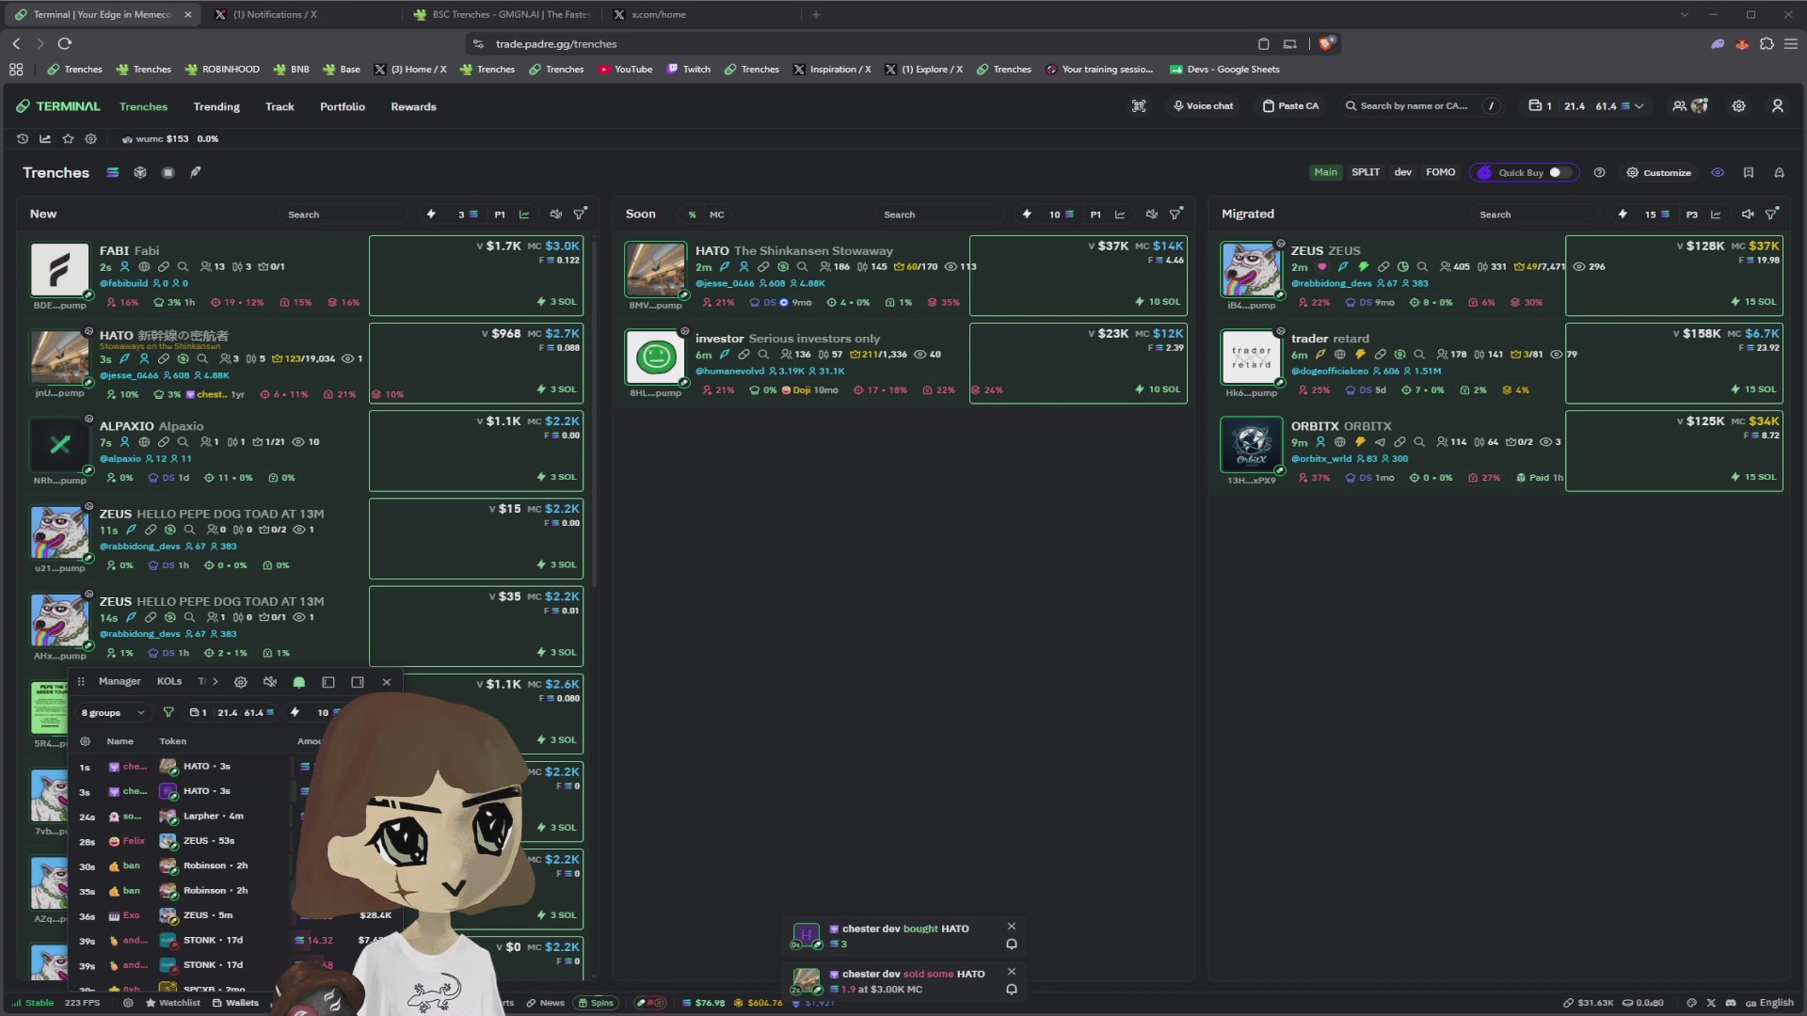Viewport: 1807px width, 1016px height.
Task: Open the Trending menu item
Action: 216,106
